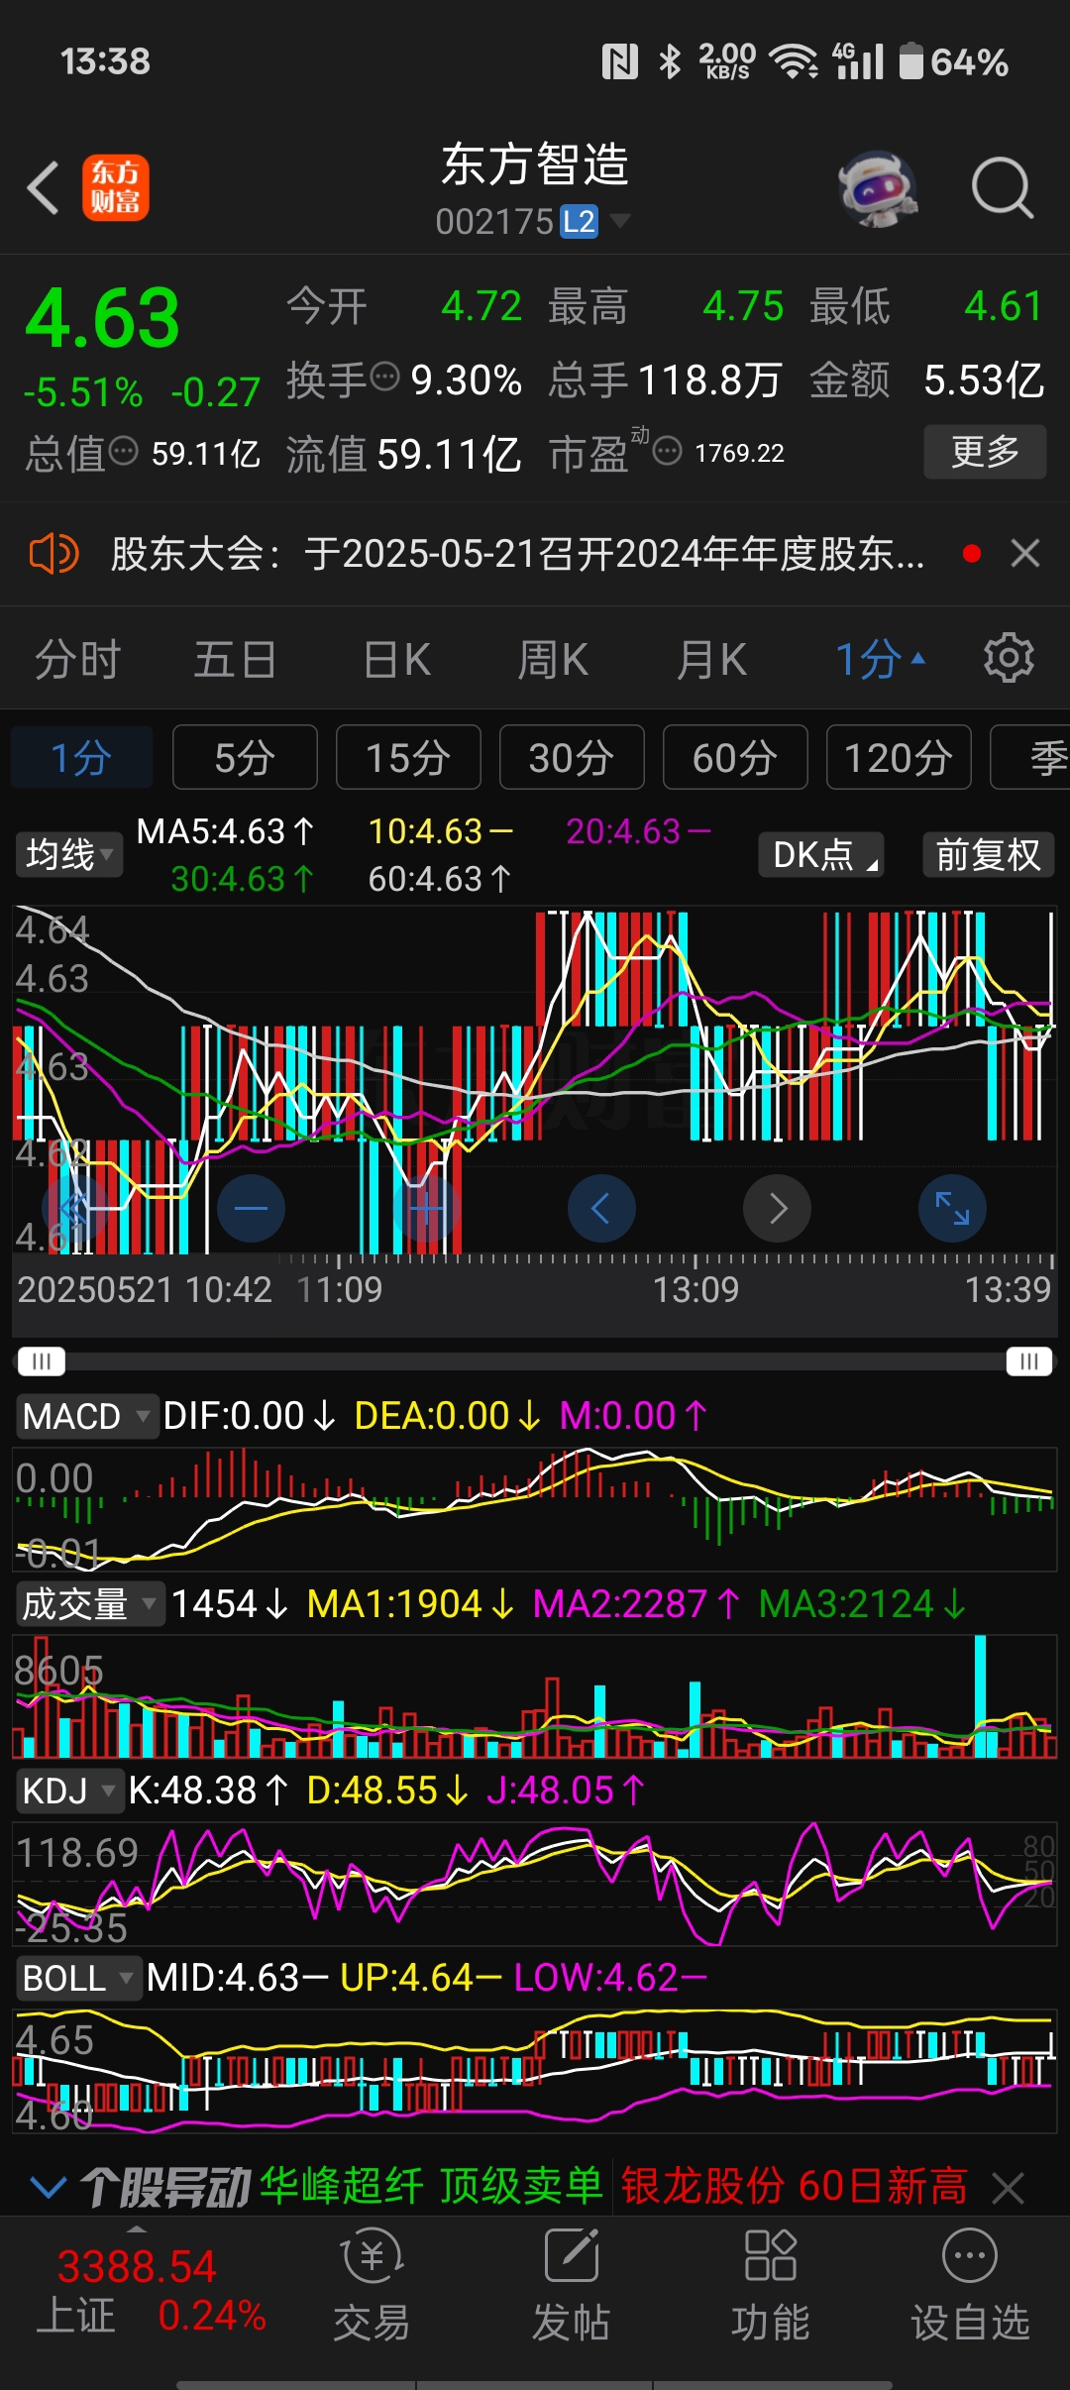Tap the Wi-Fi status bar icon

tap(795, 61)
